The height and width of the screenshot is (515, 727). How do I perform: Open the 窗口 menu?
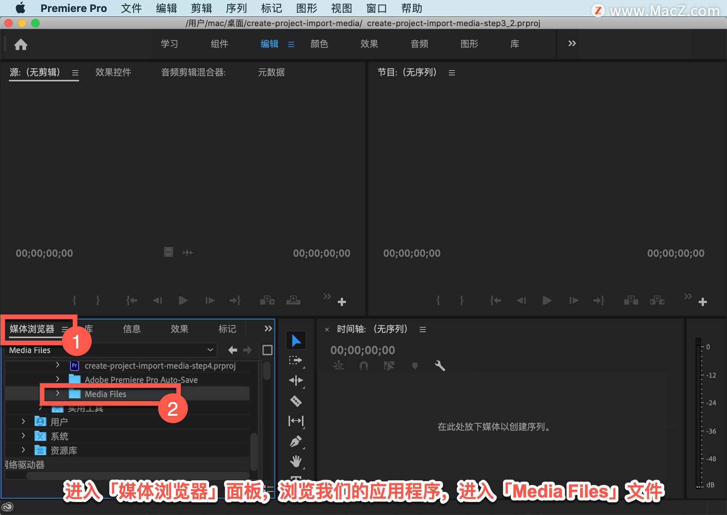pyautogui.click(x=376, y=8)
